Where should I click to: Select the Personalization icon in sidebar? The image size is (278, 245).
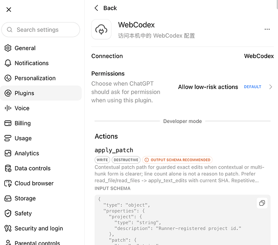8,78
